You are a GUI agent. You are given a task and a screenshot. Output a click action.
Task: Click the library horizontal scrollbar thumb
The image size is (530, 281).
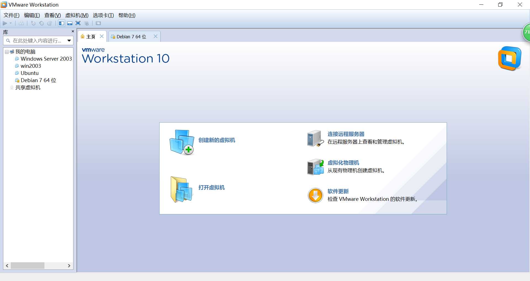pyautogui.click(x=28, y=266)
